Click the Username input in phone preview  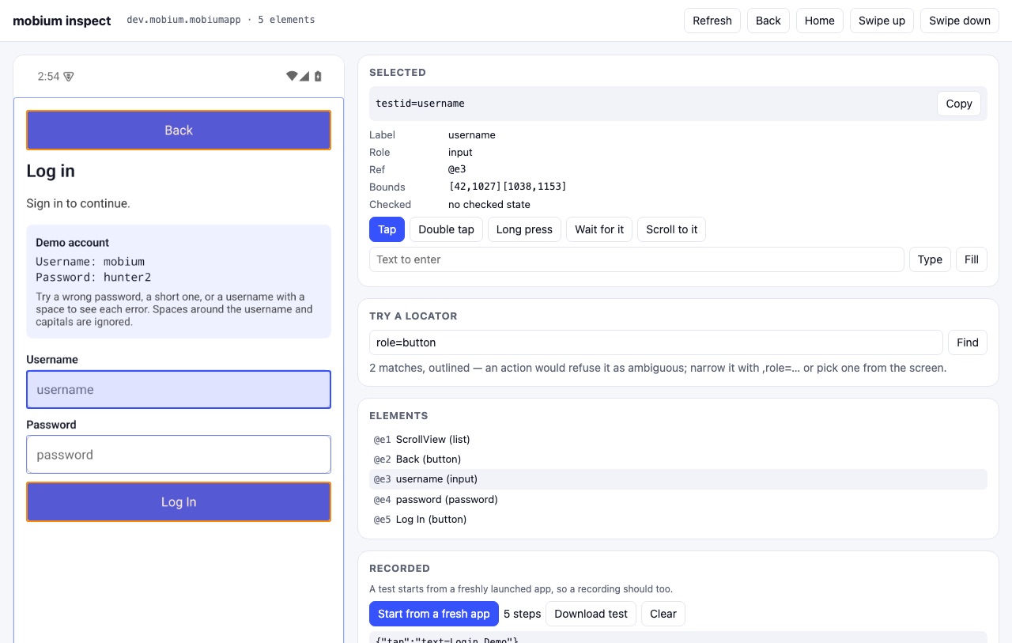pos(179,390)
